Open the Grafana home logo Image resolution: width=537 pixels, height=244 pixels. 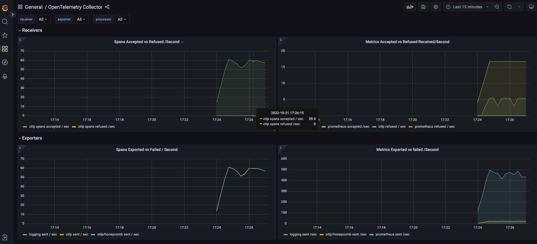(5, 8)
